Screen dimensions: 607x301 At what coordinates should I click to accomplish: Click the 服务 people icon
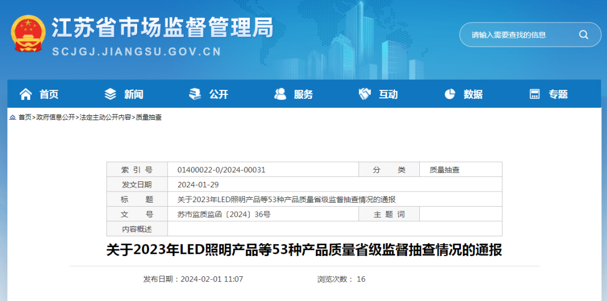pos(280,94)
